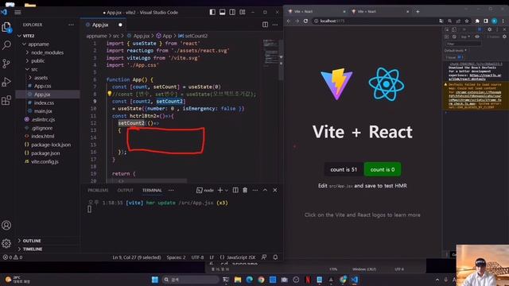Viewport: 509px width, 286px height.
Task: Click the localhost address bar
Action: click(x=373, y=21)
